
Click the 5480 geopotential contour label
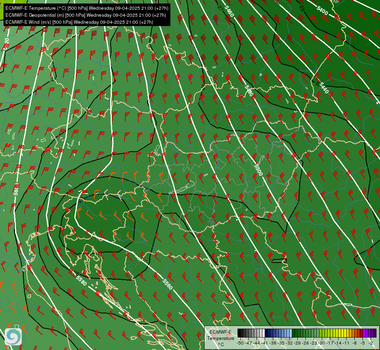249,91
